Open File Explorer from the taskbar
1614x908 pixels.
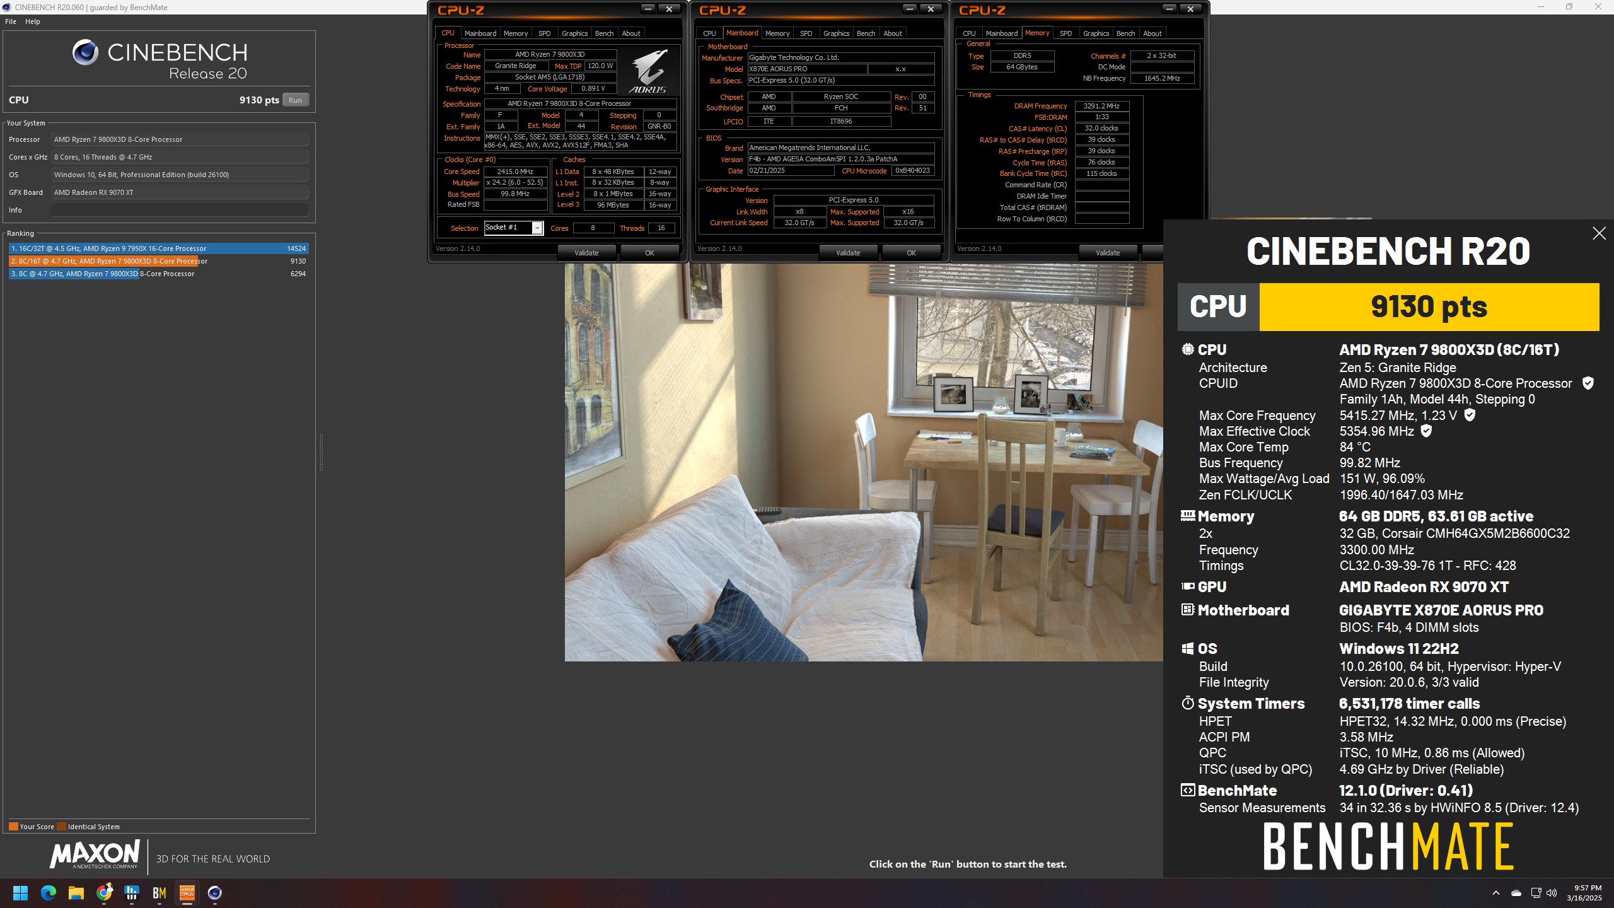tap(76, 893)
